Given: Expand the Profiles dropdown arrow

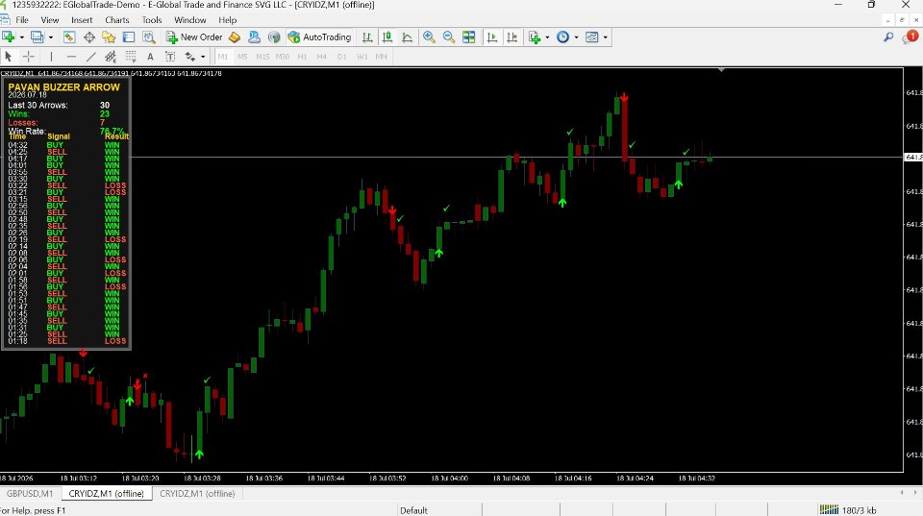Looking at the screenshot, I should 51,37.
